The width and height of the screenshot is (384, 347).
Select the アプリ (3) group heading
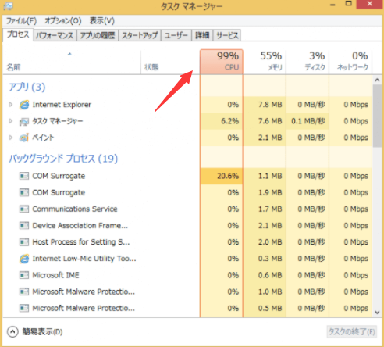[27, 87]
